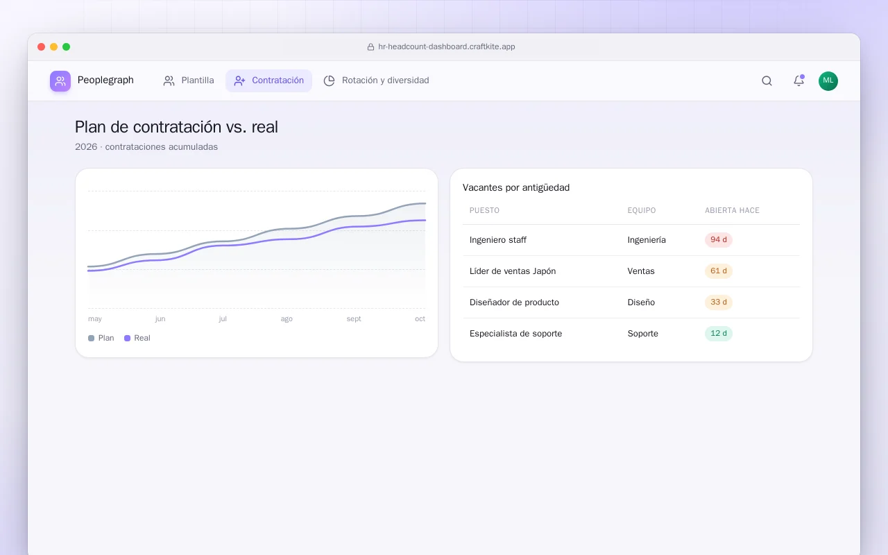Viewport: 888px width, 555px height.
Task: Click the 'may' axis label
Action: point(95,319)
